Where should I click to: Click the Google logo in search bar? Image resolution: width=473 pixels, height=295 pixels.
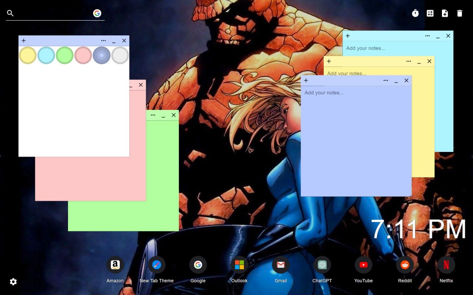click(97, 13)
